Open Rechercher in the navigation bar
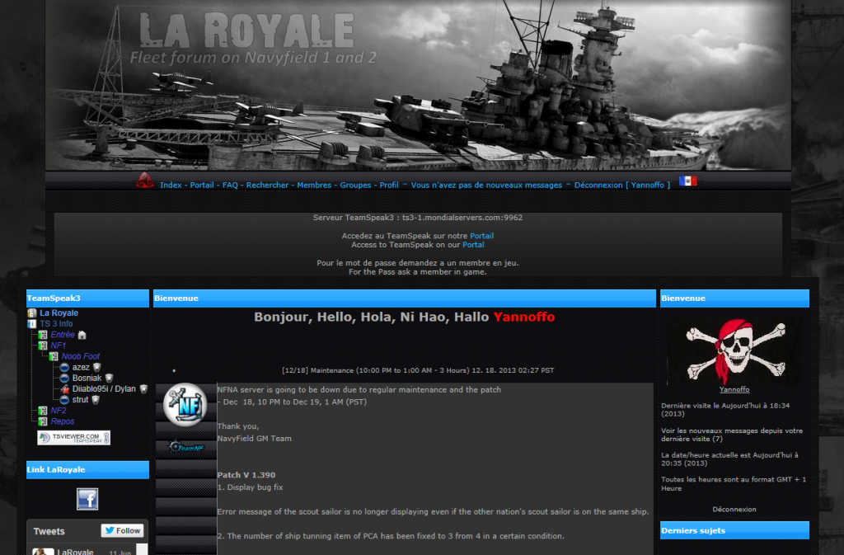 [x=268, y=185]
